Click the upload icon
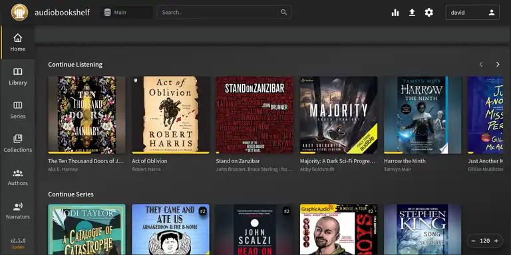The image size is (511, 255). [412, 13]
